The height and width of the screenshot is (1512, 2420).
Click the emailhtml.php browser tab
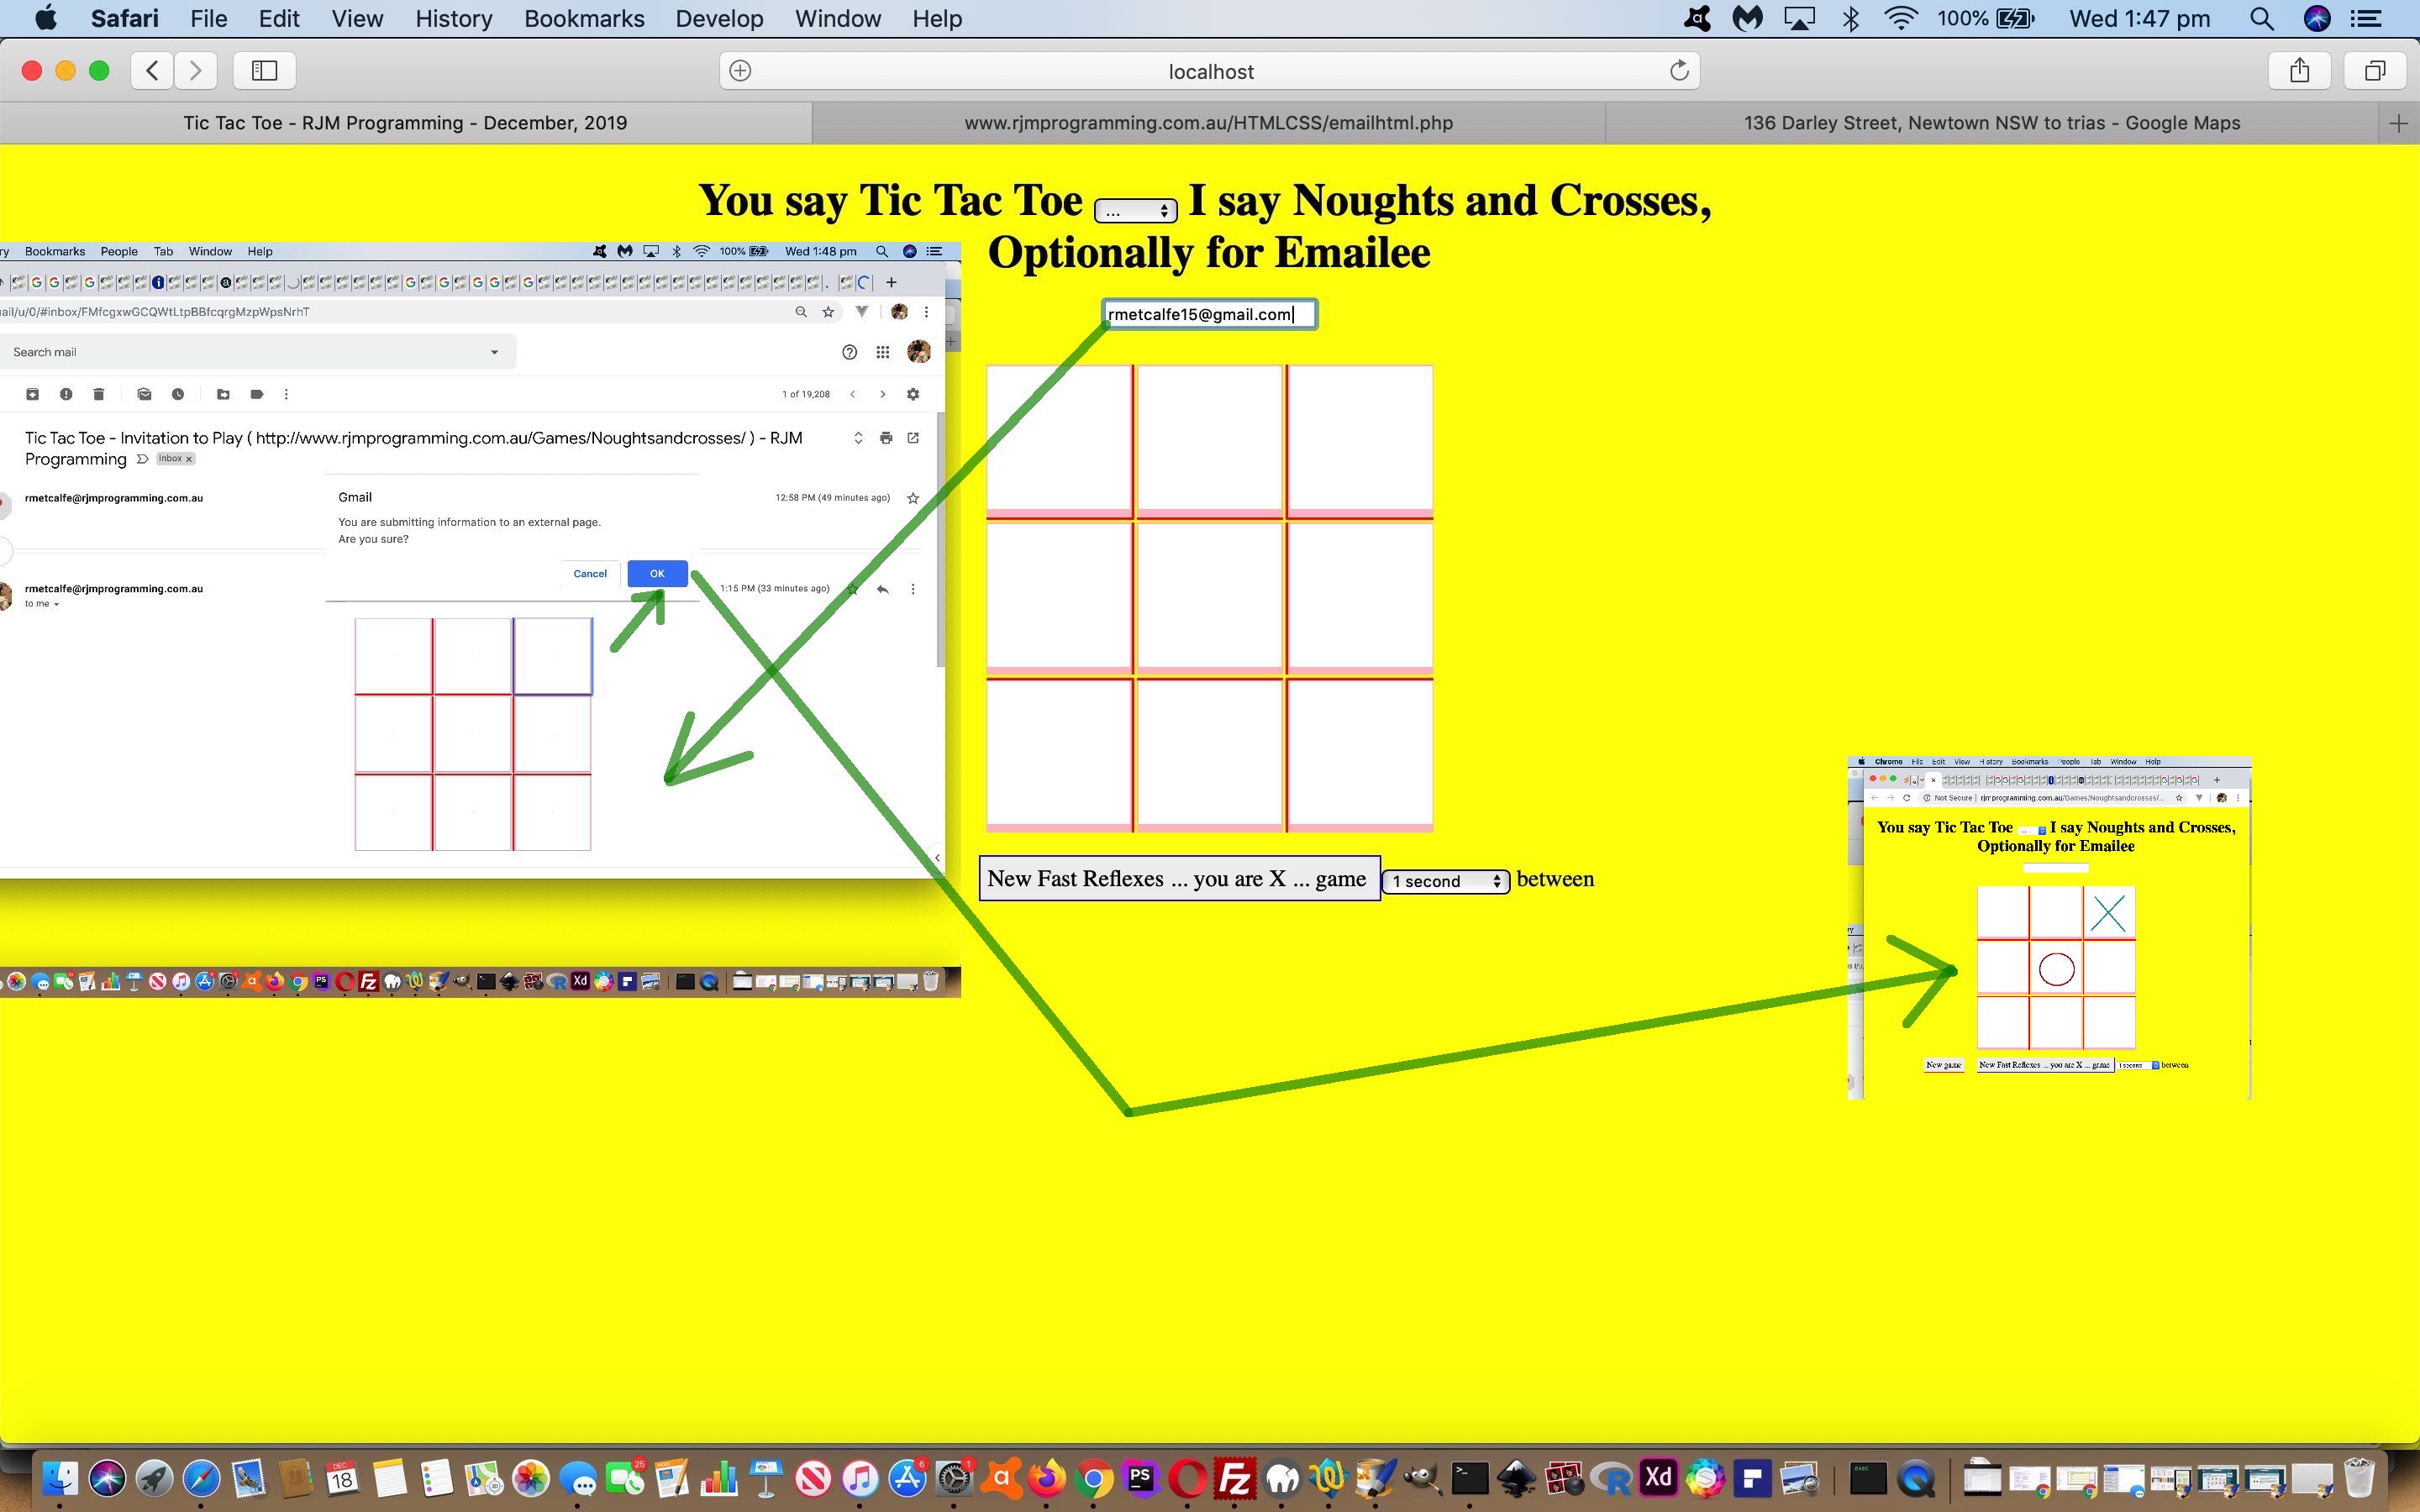point(1207,122)
